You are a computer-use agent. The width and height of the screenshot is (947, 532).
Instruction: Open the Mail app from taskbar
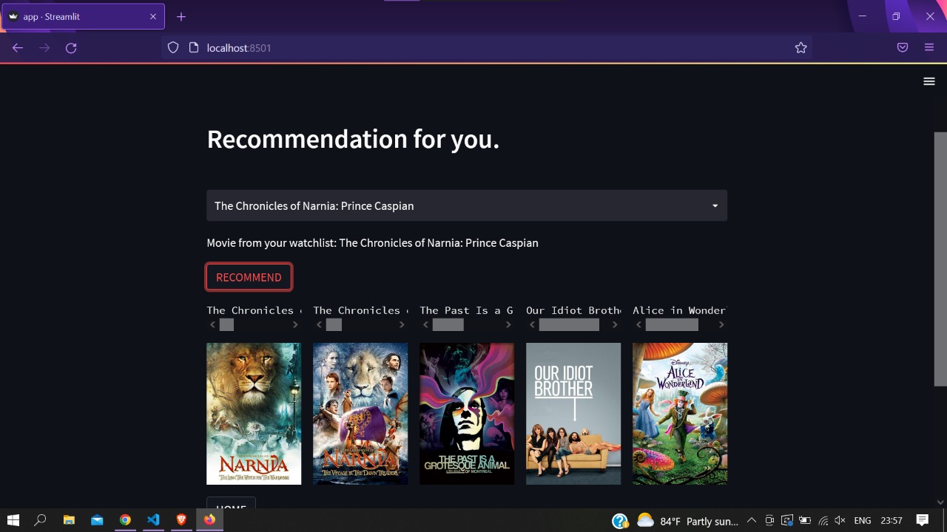[97, 520]
